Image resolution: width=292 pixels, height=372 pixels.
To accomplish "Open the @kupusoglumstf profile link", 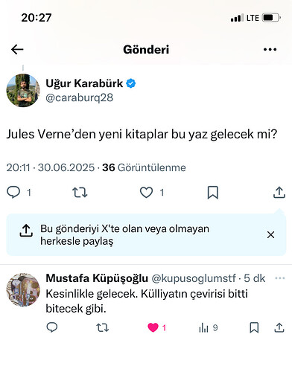I will pyautogui.click(x=194, y=278).
